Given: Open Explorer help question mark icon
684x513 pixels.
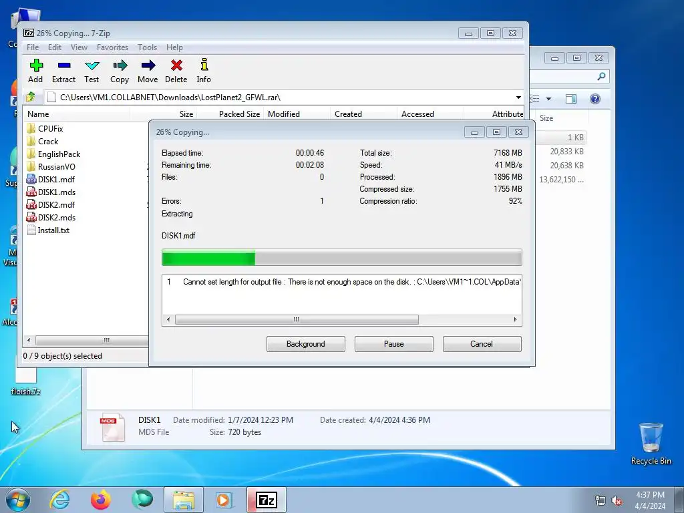Looking at the screenshot, I should click(595, 99).
